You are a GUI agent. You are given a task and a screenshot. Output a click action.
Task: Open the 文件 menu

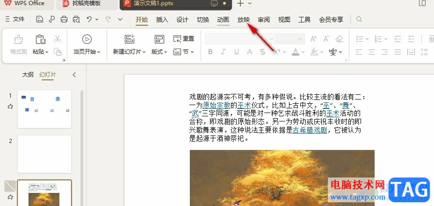(x=15, y=19)
